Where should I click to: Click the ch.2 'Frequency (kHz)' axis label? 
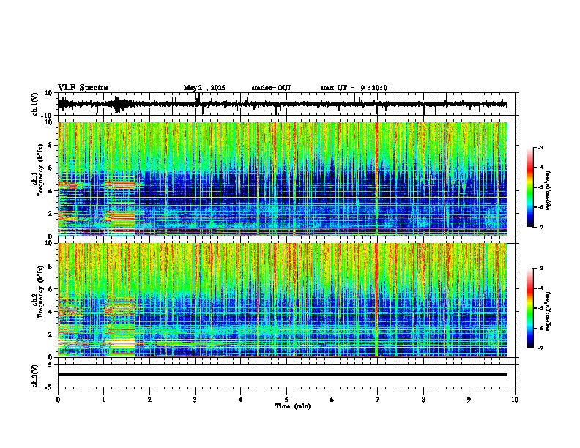tap(40, 291)
